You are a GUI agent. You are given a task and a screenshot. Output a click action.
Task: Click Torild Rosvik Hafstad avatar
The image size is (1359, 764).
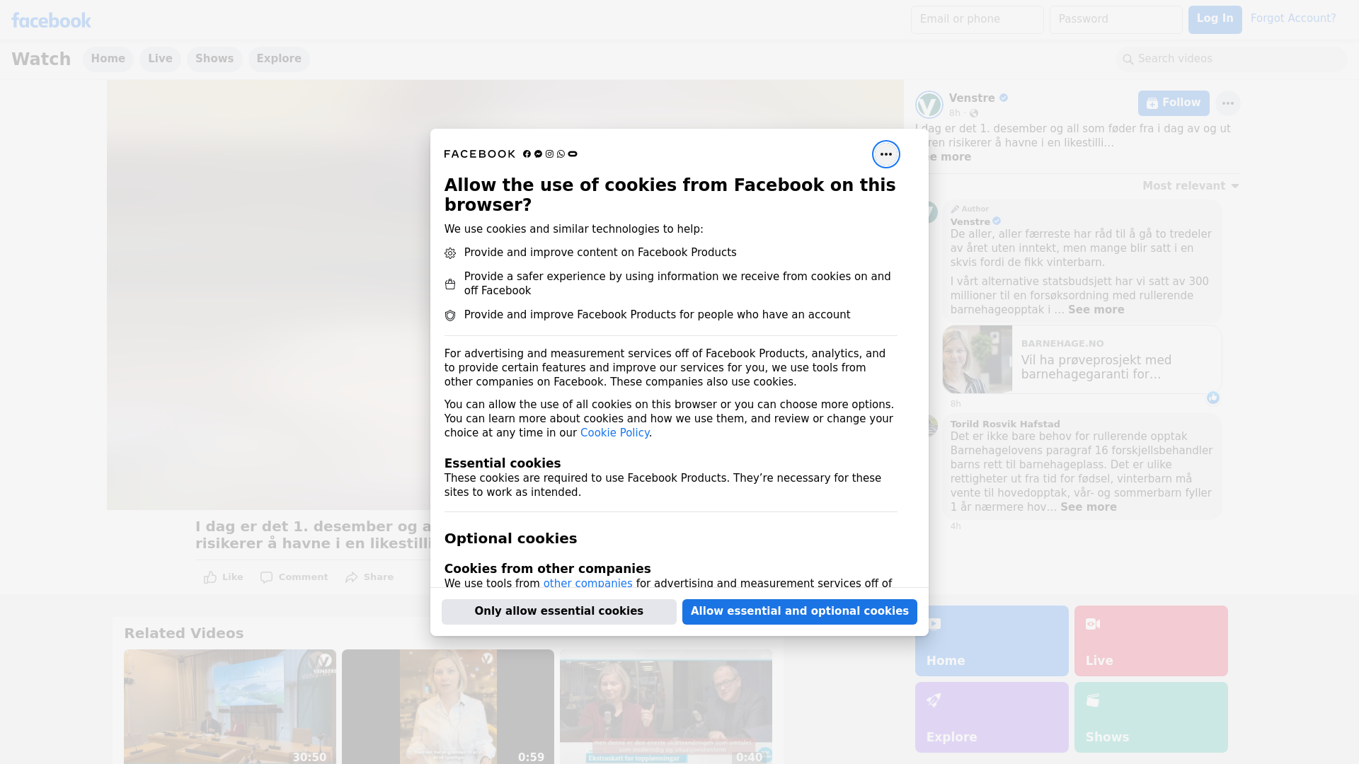pos(931,426)
